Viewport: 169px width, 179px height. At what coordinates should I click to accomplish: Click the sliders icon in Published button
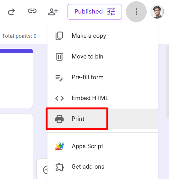(x=111, y=12)
